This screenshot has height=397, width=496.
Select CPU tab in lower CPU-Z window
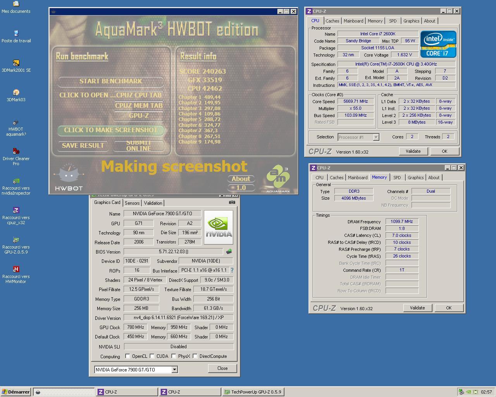tap(319, 178)
